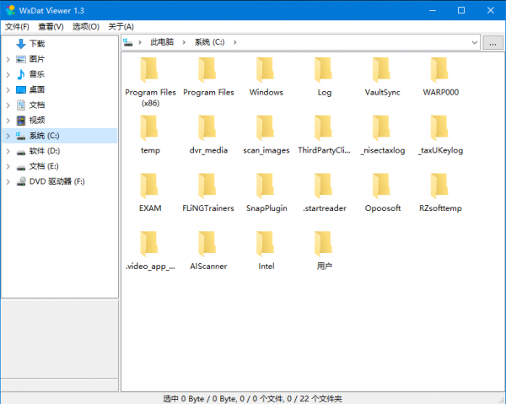Viewport: 506px width, 404px height.
Task: Click the status bar selection summary text
Action: [x=252, y=399]
